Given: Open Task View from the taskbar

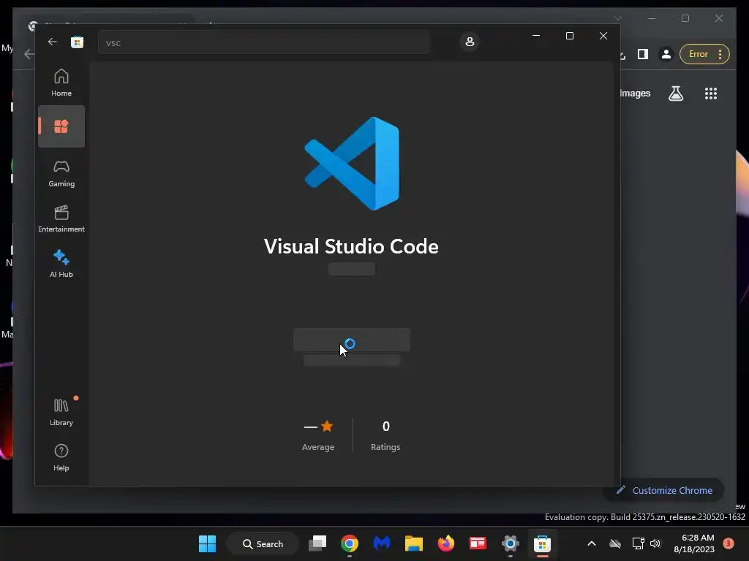Looking at the screenshot, I should tap(317, 543).
